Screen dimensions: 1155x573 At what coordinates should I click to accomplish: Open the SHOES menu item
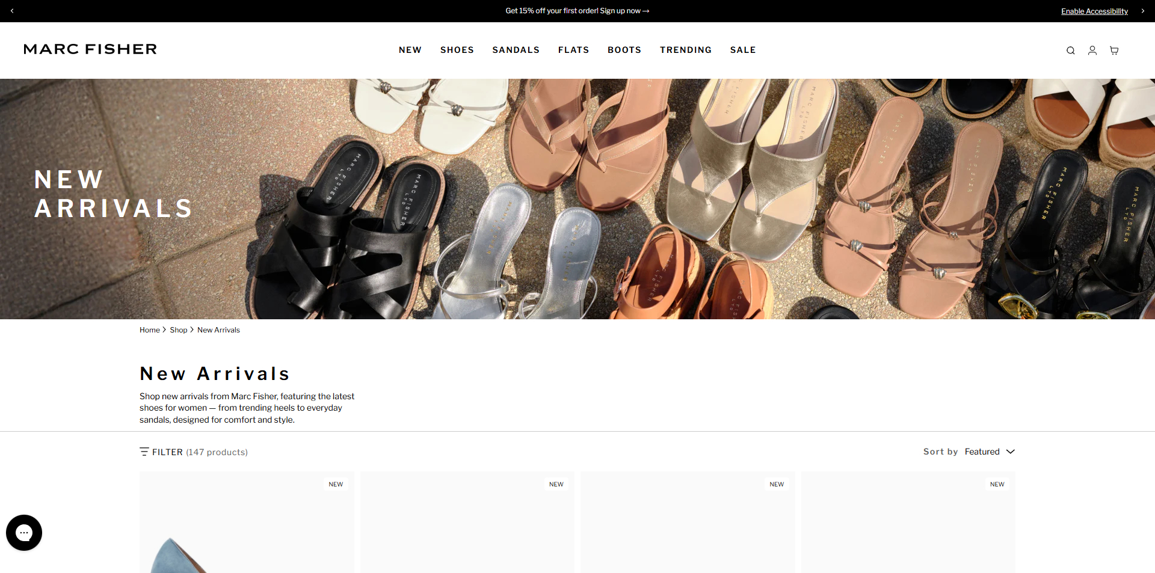[x=457, y=50]
